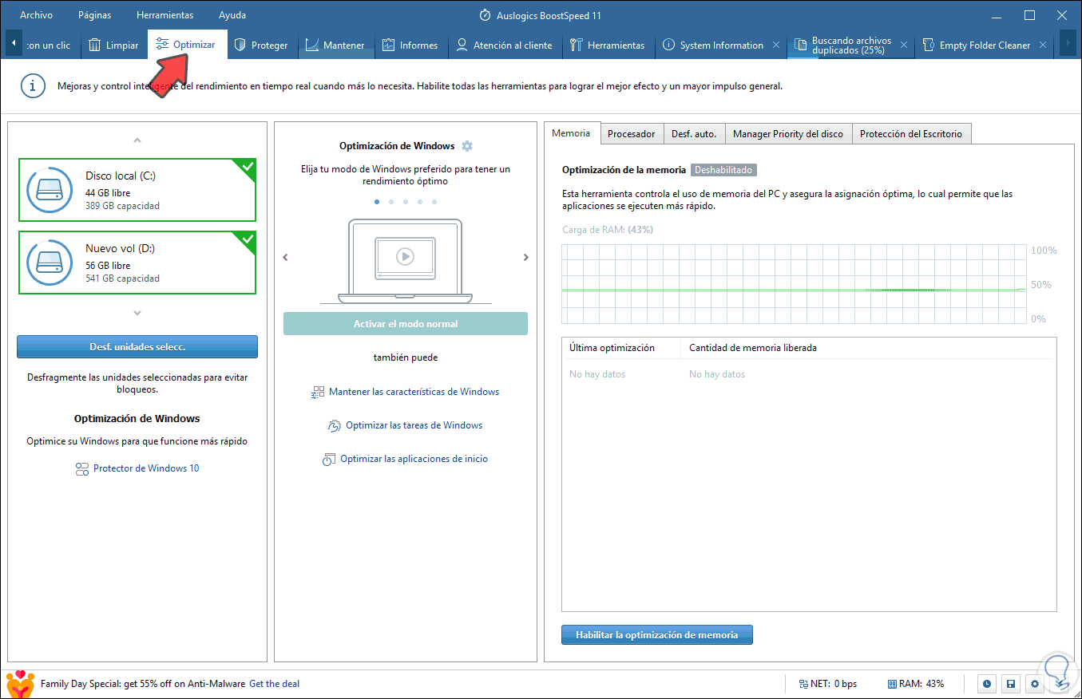Click the Windows features icon beside Mantener las características

318,393
